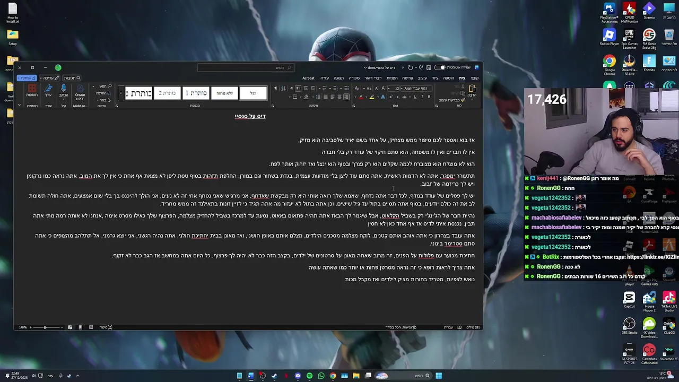Open Spotify from the taskbar
Image resolution: width=679 pixels, height=382 pixels.
click(309, 376)
